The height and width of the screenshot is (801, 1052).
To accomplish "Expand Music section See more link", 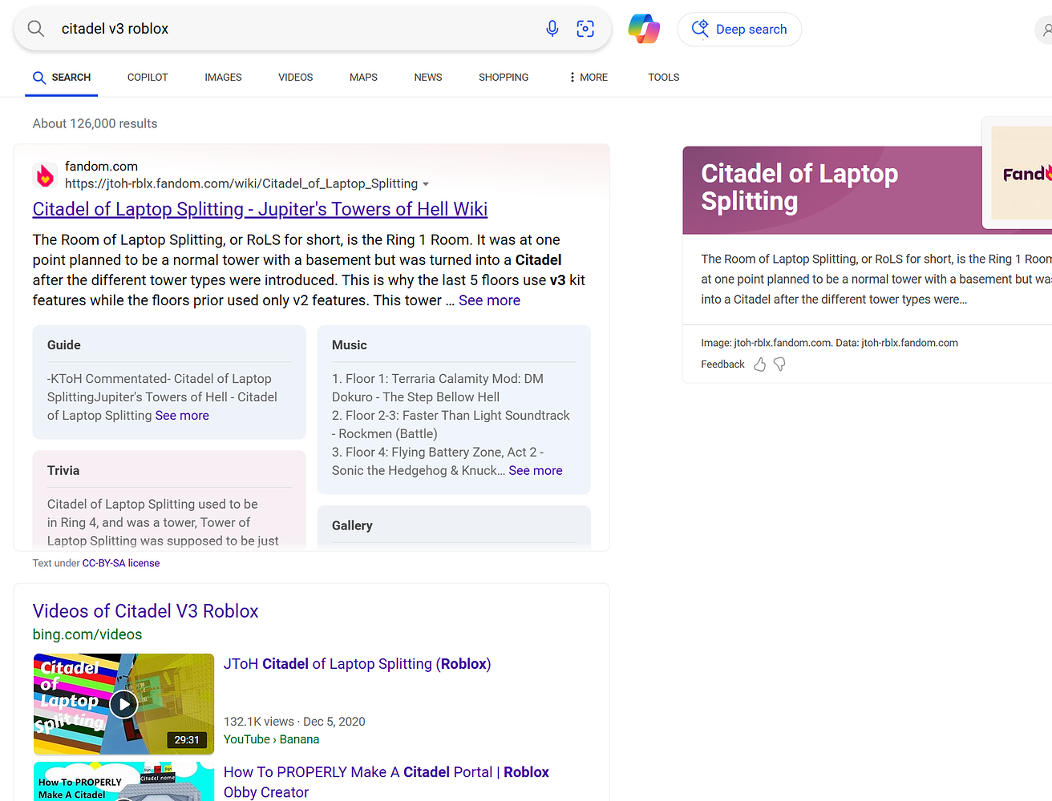I will coord(536,471).
